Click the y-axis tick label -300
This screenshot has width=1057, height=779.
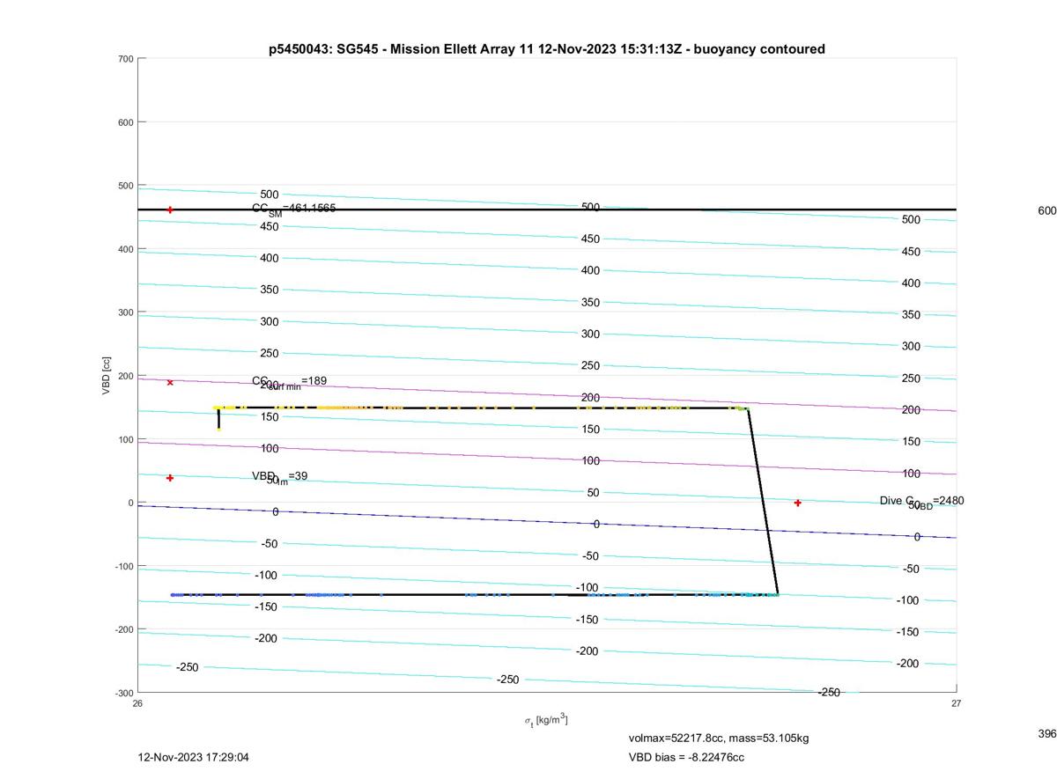[x=123, y=693]
